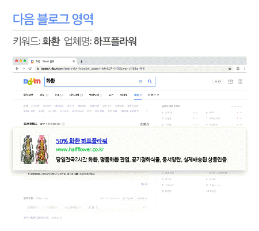Open the browser profile avatar icon
Image resolution: width=259 pixels, height=231 pixels.
(x=238, y=69)
